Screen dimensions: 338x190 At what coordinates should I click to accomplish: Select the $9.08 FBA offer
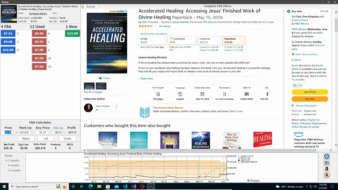click(x=8, y=42)
